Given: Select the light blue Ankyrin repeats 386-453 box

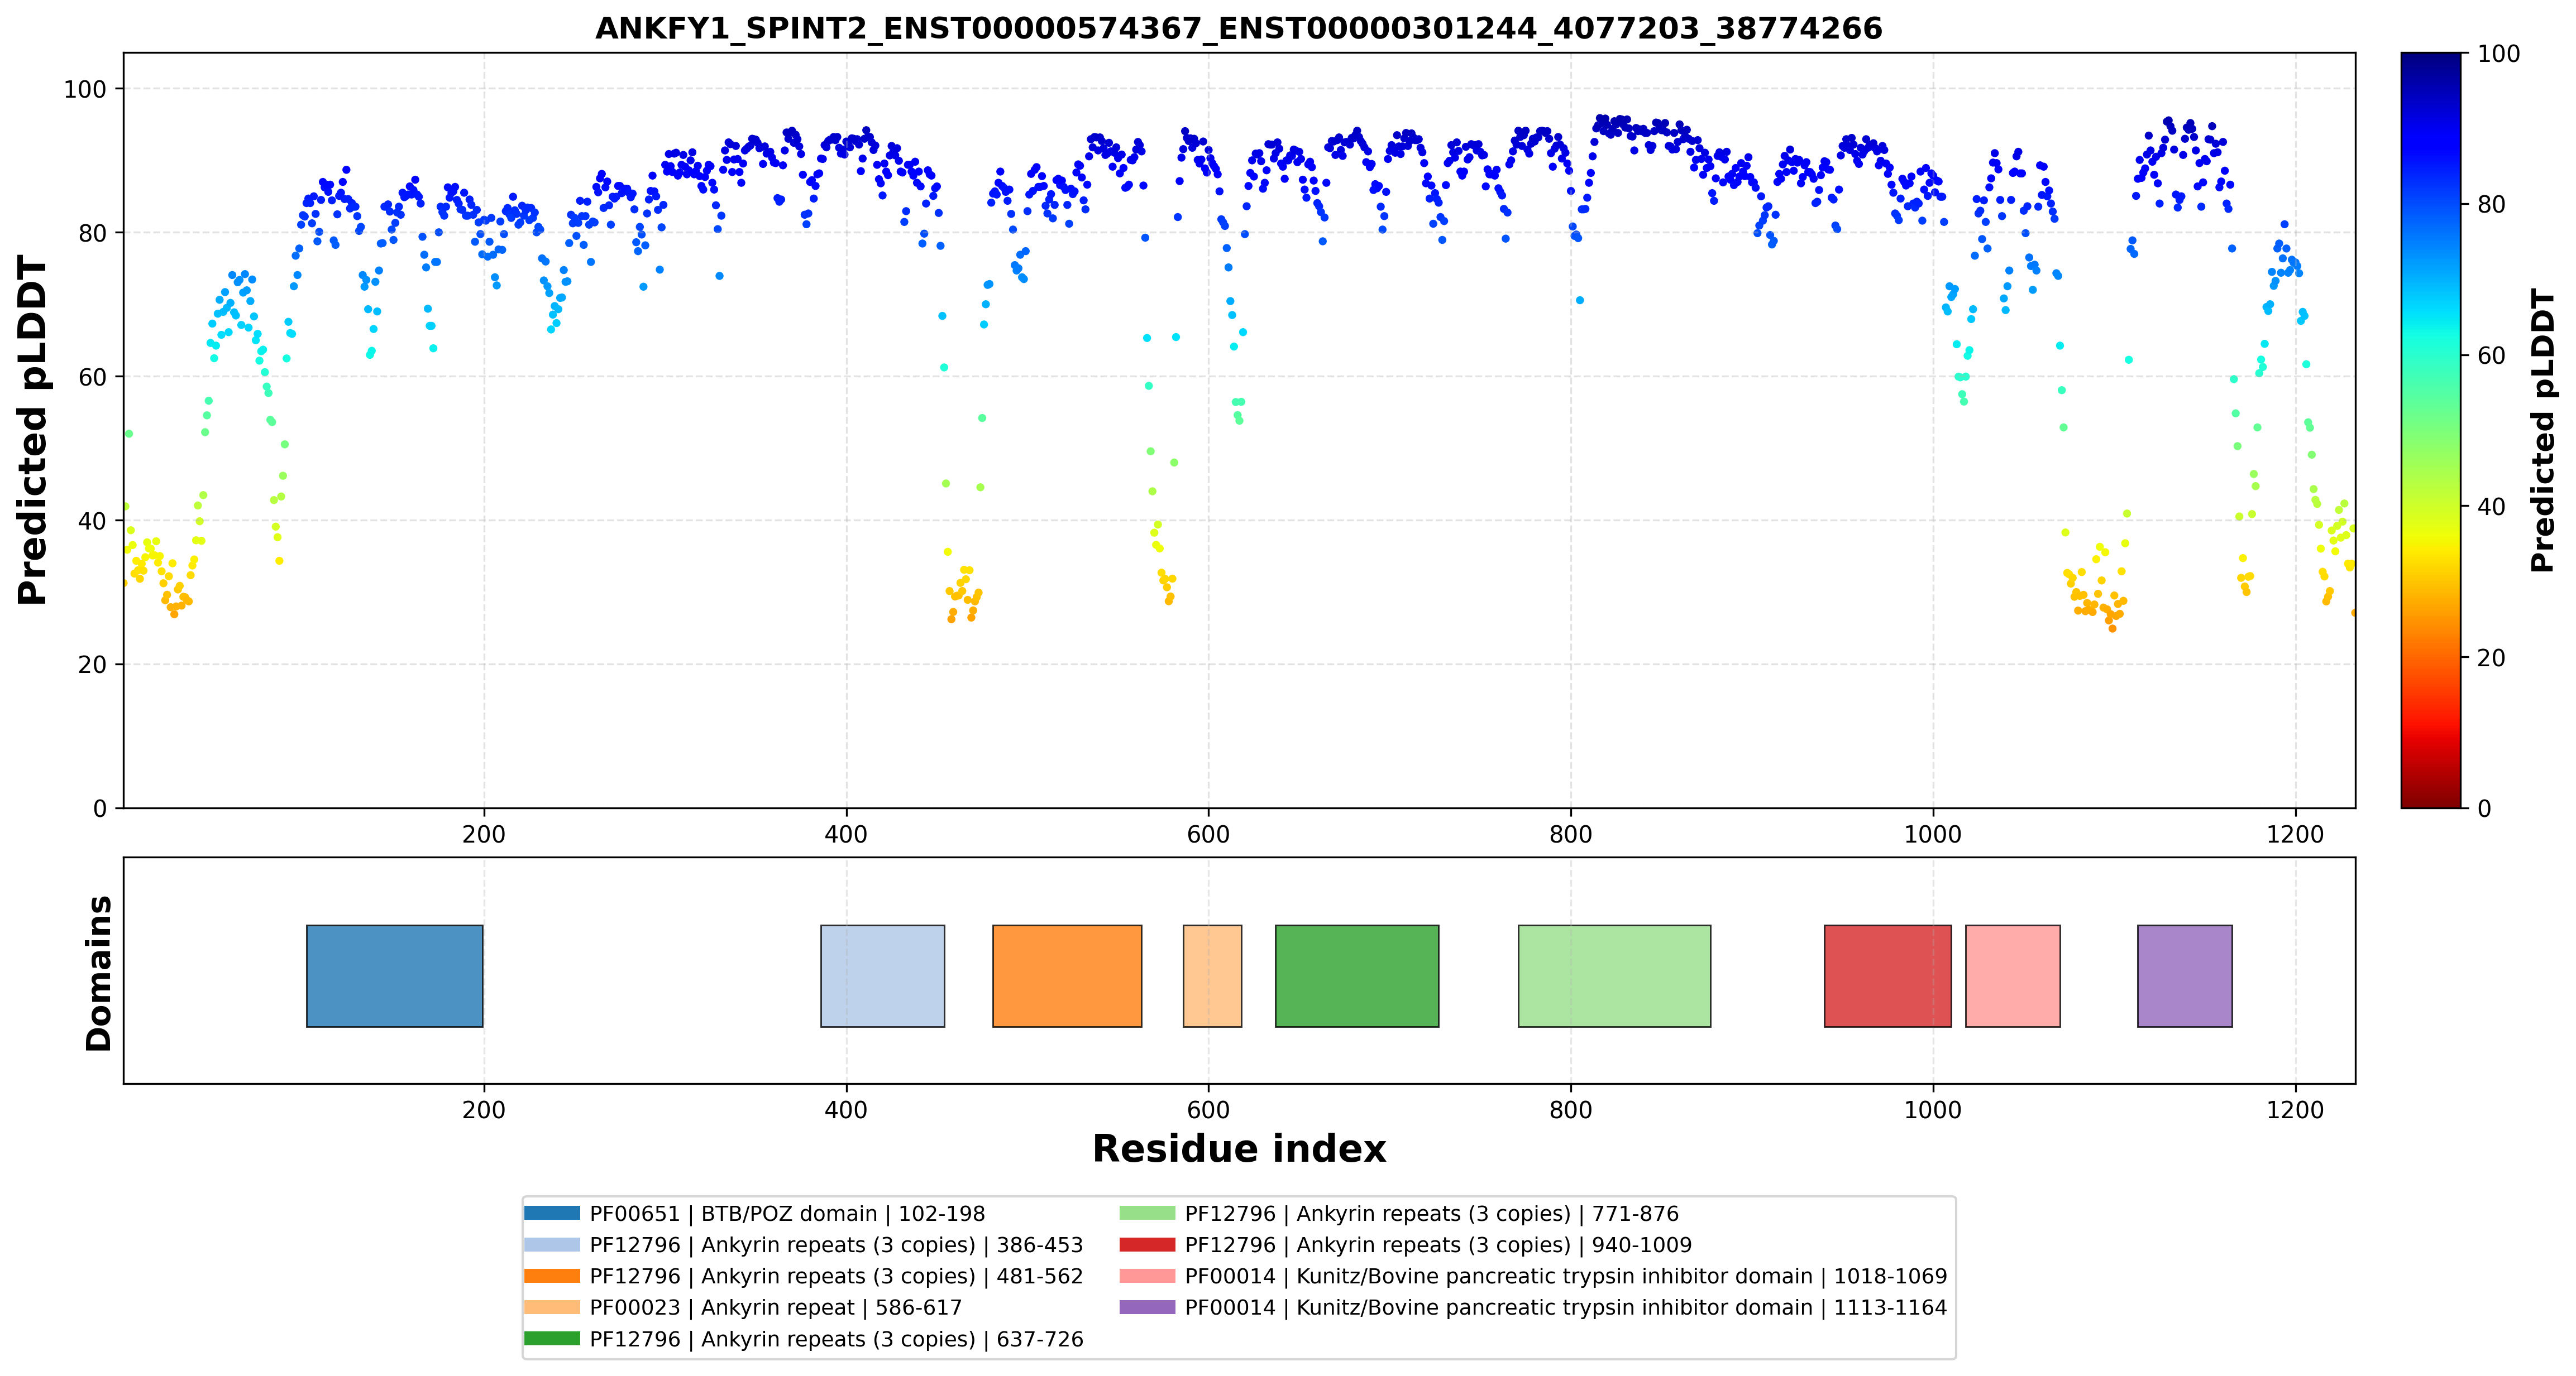Looking at the screenshot, I should [x=882, y=975].
